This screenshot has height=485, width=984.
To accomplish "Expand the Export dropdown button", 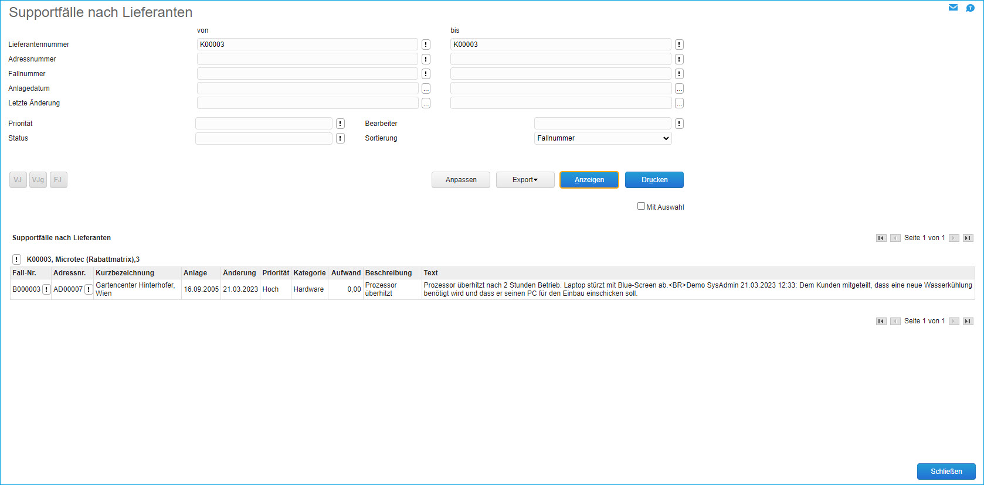I will click(x=525, y=180).
